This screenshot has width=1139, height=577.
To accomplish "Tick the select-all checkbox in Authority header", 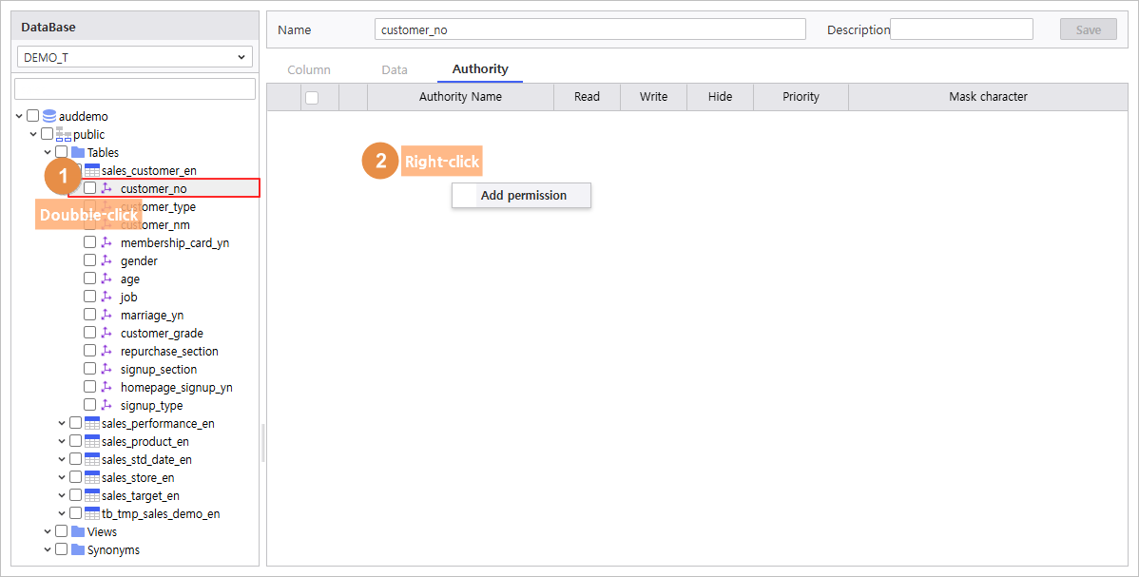I will tap(313, 97).
